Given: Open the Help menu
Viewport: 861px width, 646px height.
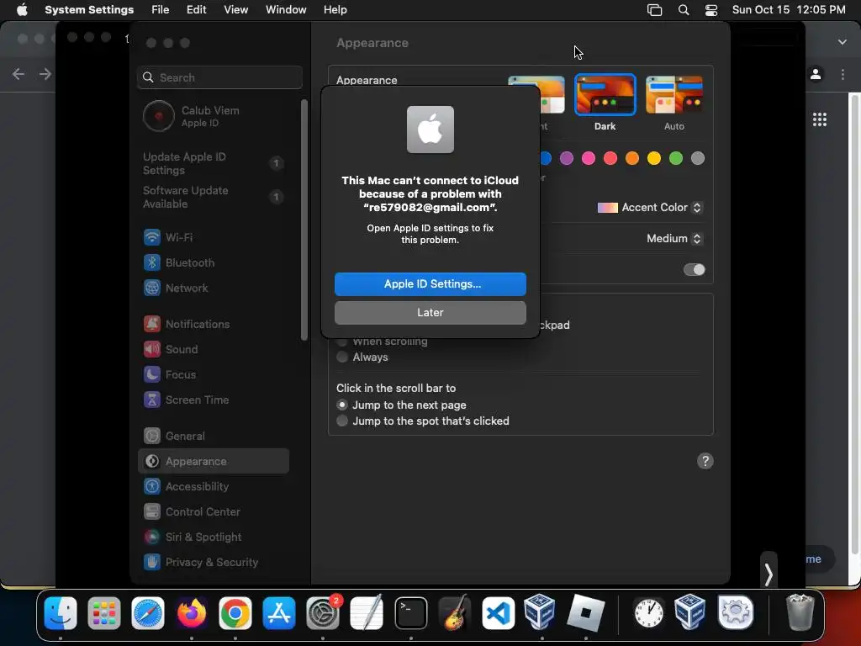Looking at the screenshot, I should pos(335,10).
